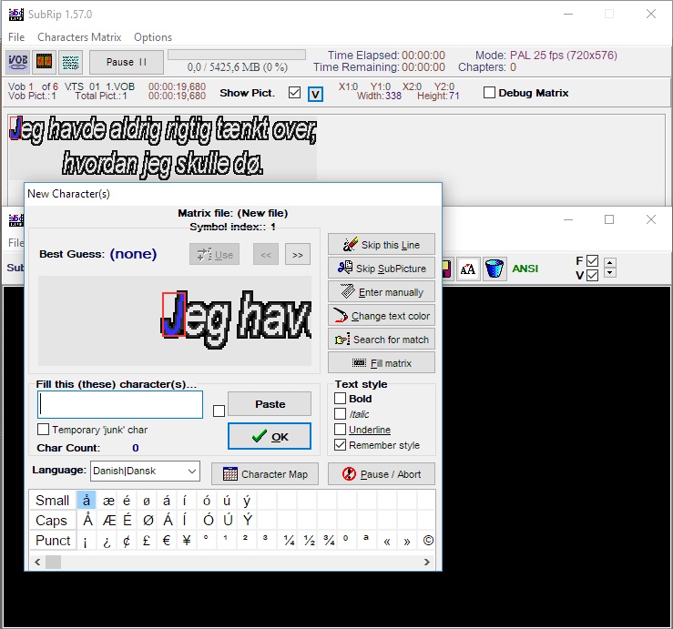Insert small å character

point(87,501)
